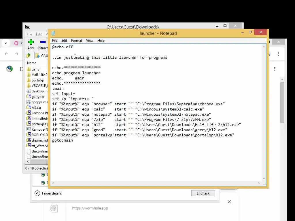The image size is (295, 221).
Task: Open File menu in 7-Zip window
Action: pos(29,34)
